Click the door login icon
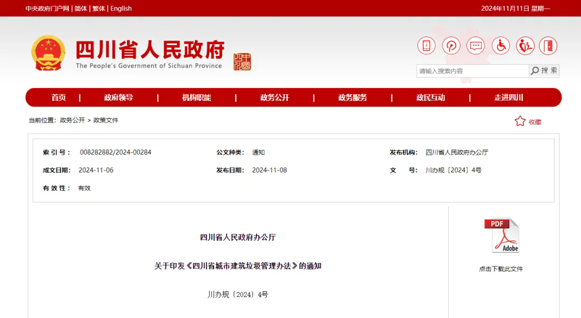The width and height of the screenshot is (581, 318). [548, 46]
